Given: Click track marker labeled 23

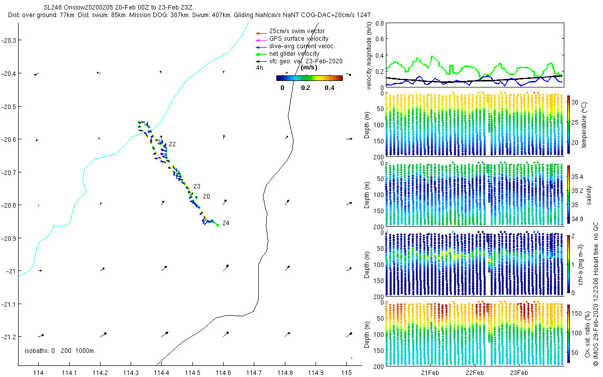Looking at the screenshot, I should point(197,186).
